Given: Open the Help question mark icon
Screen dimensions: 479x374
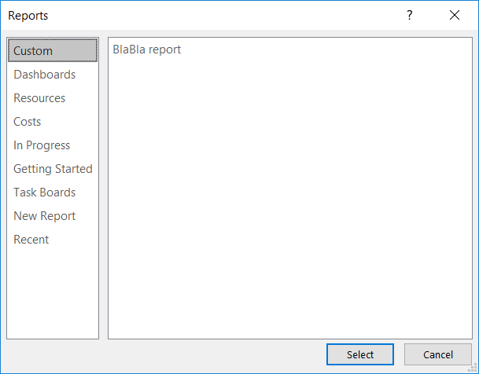Looking at the screenshot, I should (x=409, y=15).
